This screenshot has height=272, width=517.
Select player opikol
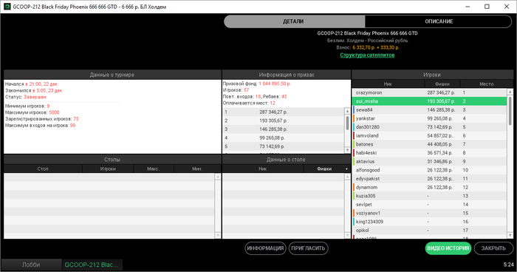point(430,230)
